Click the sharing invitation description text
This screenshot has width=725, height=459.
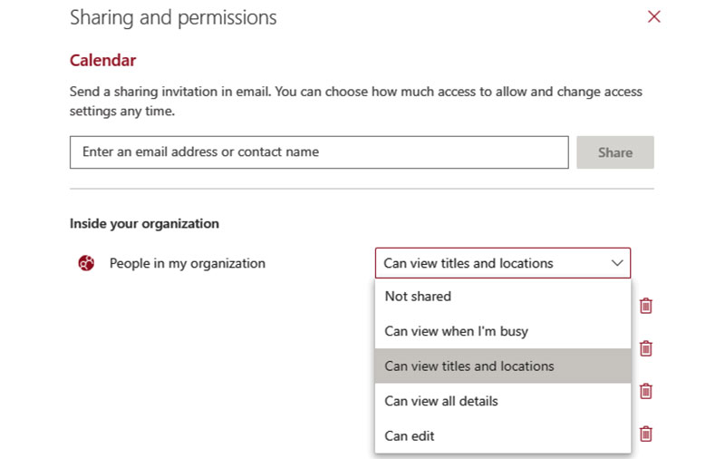[x=355, y=102]
